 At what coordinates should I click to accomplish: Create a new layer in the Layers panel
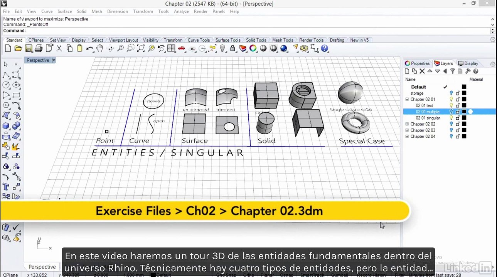(x=407, y=71)
